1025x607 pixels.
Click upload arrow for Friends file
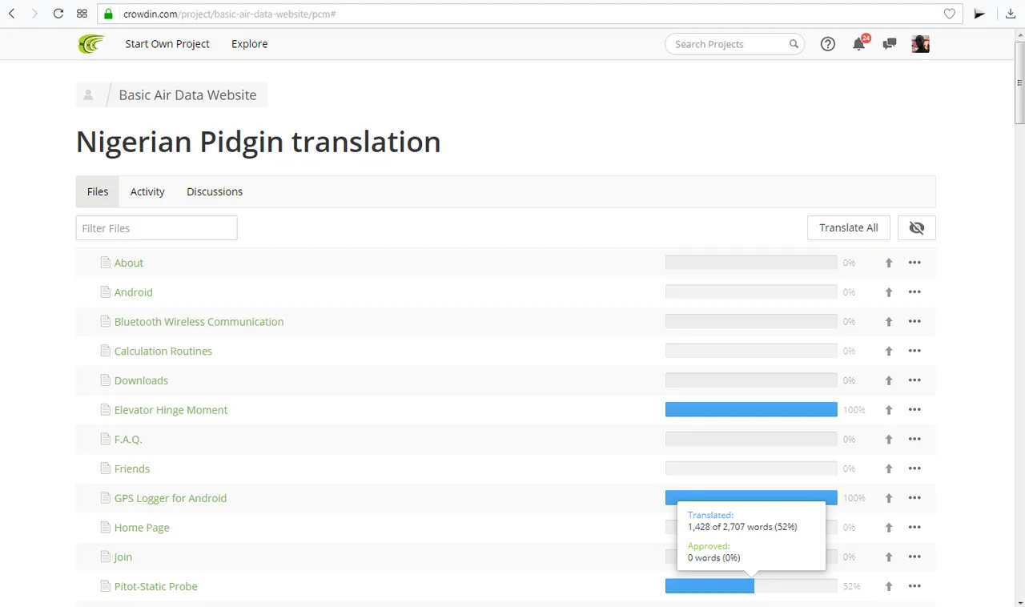coord(888,468)
